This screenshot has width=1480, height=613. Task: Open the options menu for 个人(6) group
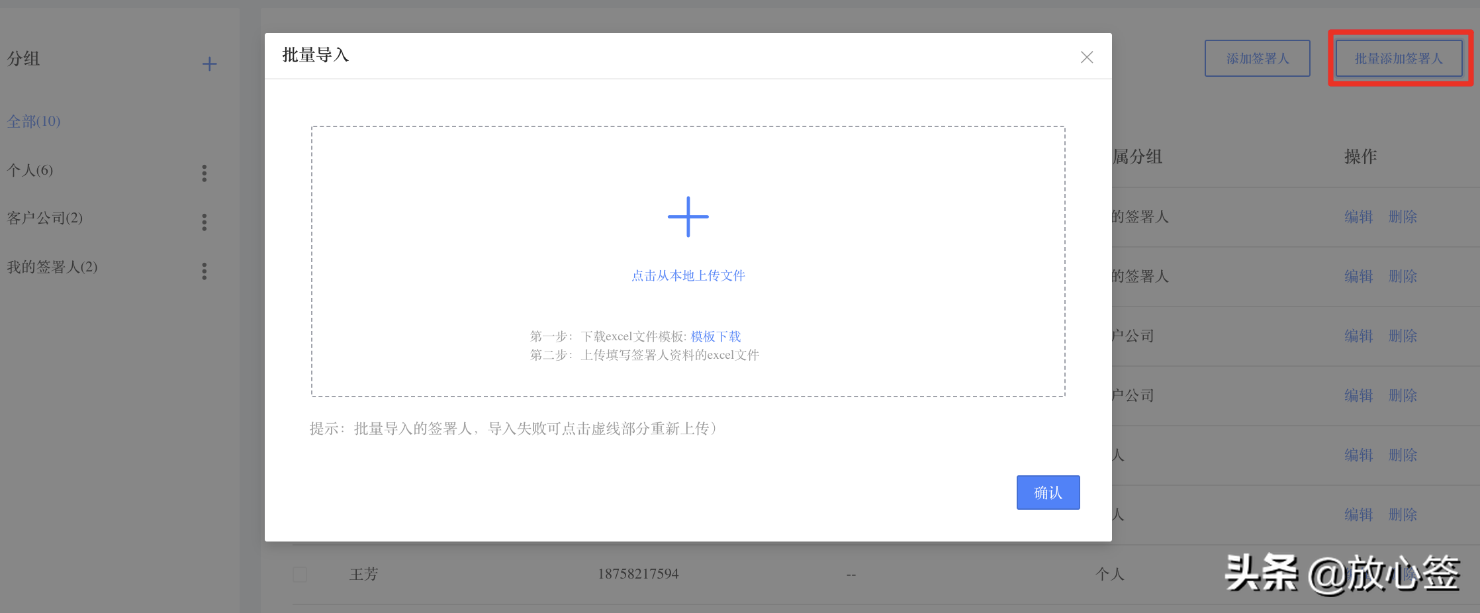coord(205,173)
